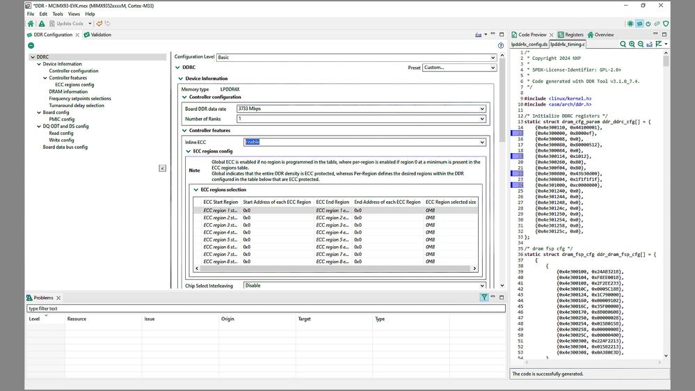This screenshot has width=695, height=391.
Task: Close the DDR Configuration tab
Action: 77,35
